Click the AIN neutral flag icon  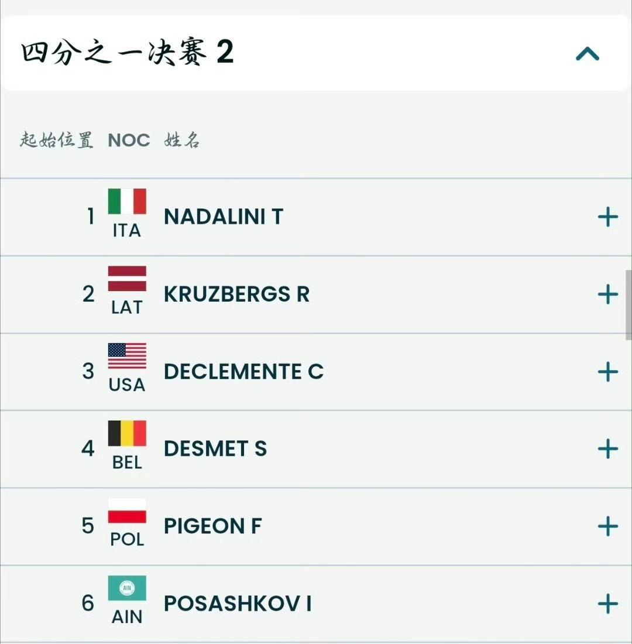point(127,588)
